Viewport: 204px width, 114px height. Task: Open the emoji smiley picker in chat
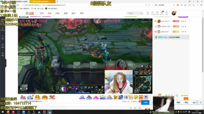(x=201, y=102)
